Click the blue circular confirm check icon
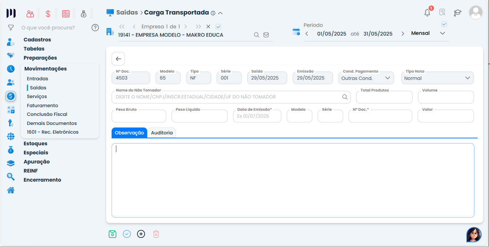 (x=127, y=234)
